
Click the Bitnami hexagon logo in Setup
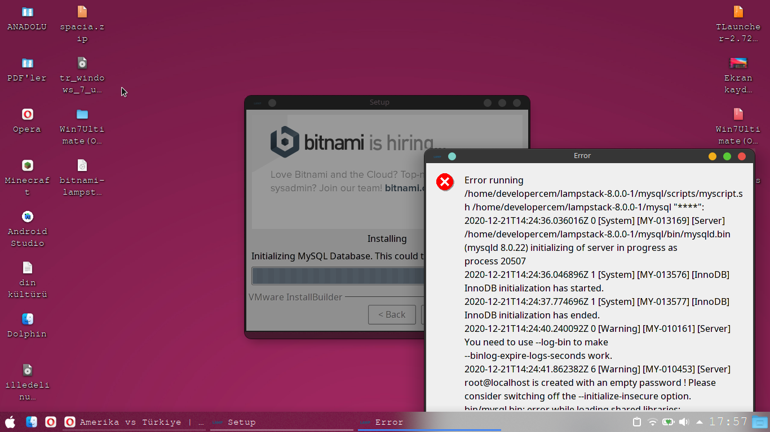pyautogui.click(x=285, y=142)
